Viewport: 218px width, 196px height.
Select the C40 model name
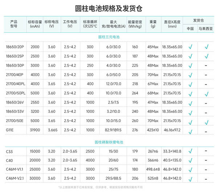(9, 160)
